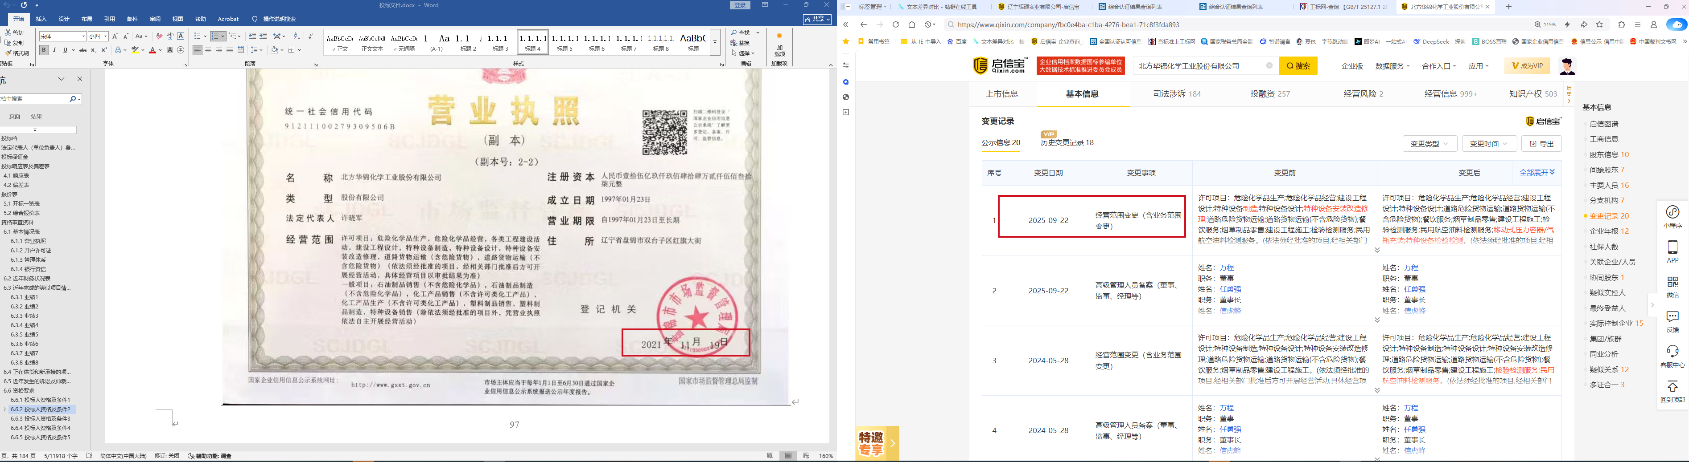
Task: Pick the red font color button
Action: (152, 50)
